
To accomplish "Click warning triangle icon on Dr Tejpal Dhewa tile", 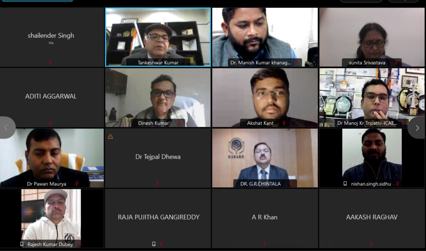I will pyautogui.click(x=110, y=136).
